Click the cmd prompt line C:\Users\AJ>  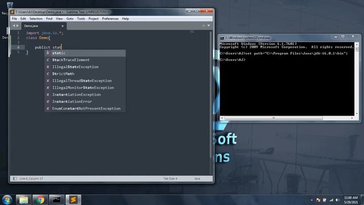pyautogui.click(x=233, y=60)
